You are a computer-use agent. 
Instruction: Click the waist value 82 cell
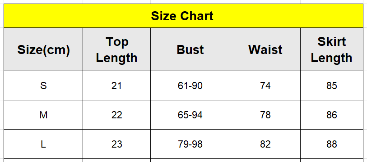[x=265, y=144]
